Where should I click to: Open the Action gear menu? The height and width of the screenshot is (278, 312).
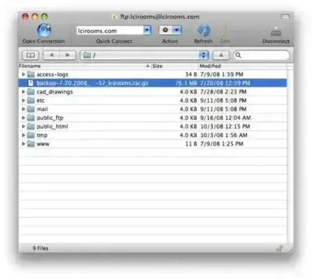[170, 30]
